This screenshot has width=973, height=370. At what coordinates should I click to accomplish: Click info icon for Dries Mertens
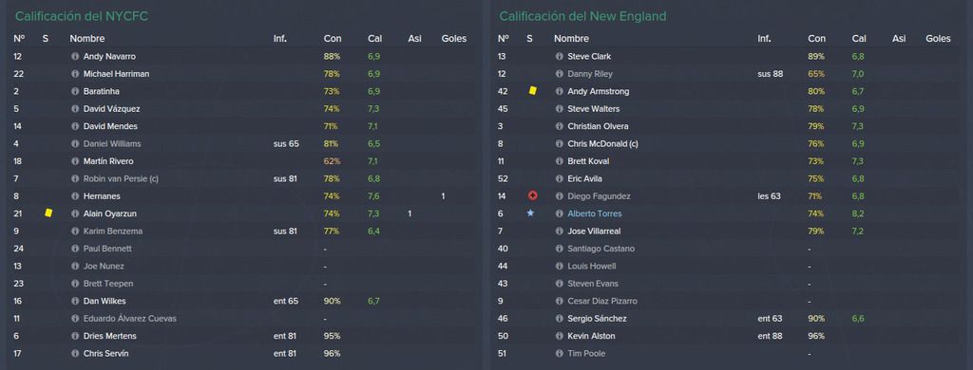[x=75, y=336]
